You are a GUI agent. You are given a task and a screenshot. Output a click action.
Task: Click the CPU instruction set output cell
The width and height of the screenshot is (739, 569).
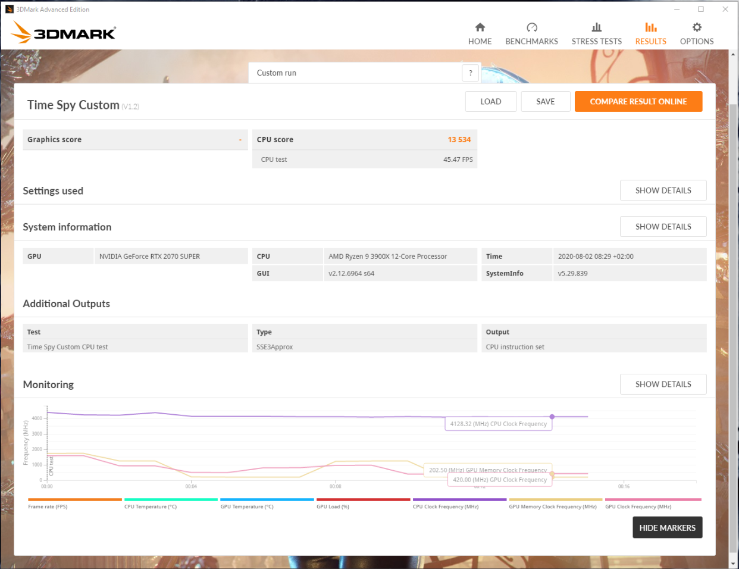click(x=594, y=347)
